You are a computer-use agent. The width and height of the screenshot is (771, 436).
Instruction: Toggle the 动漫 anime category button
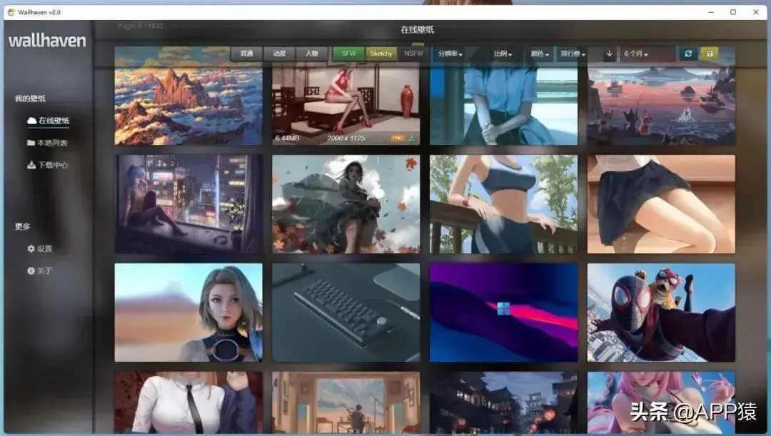[x=279, y=54]
